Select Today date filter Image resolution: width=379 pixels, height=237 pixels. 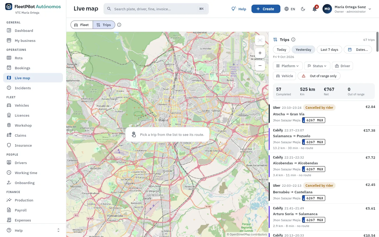click(x=281, y=50)
